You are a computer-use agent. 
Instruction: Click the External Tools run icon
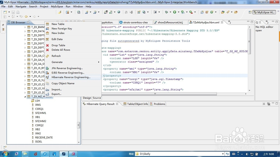coord(191,12)
